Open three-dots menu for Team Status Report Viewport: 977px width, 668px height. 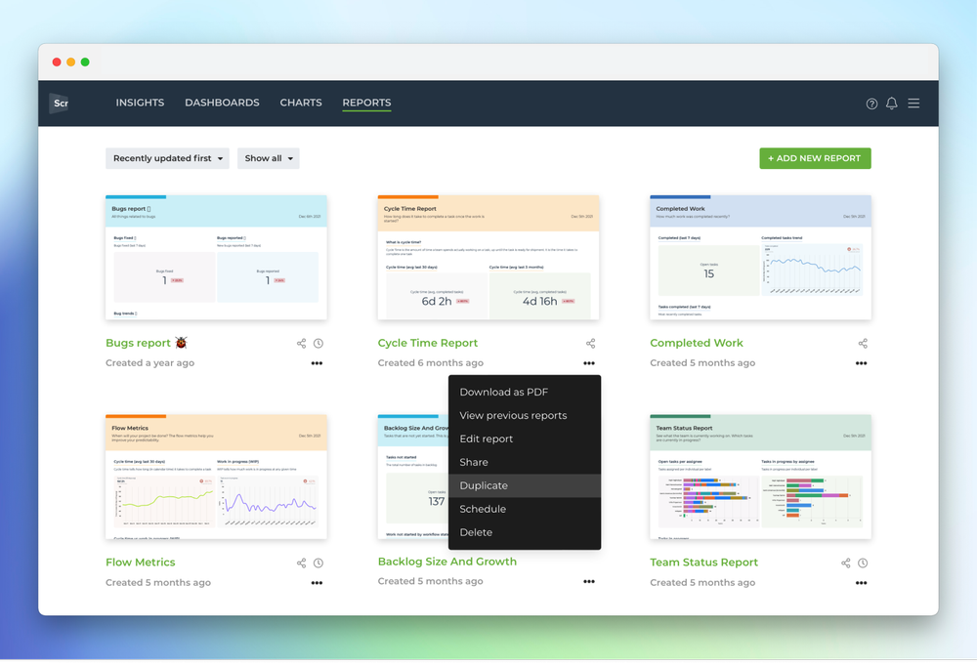pyautogui.click(x=861, y=583)
